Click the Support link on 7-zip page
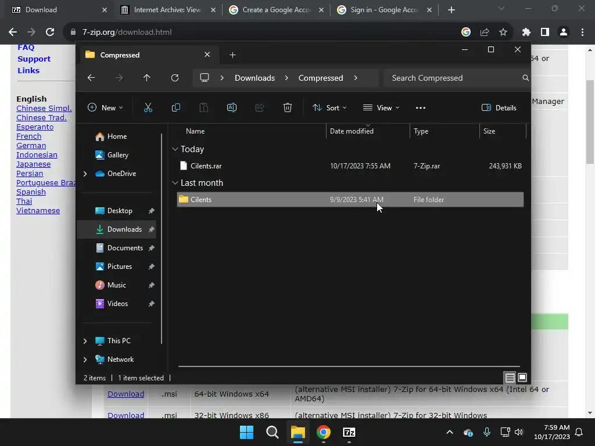 click(x=34, y=59)
